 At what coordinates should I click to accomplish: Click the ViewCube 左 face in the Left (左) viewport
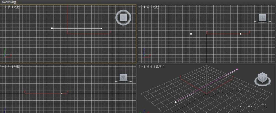coord(123,77)
